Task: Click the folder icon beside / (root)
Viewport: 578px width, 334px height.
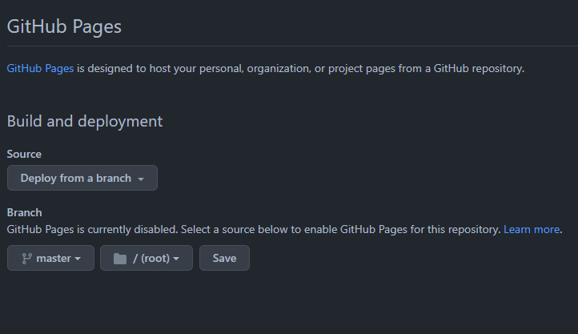Action: click(x=120, y=259)
